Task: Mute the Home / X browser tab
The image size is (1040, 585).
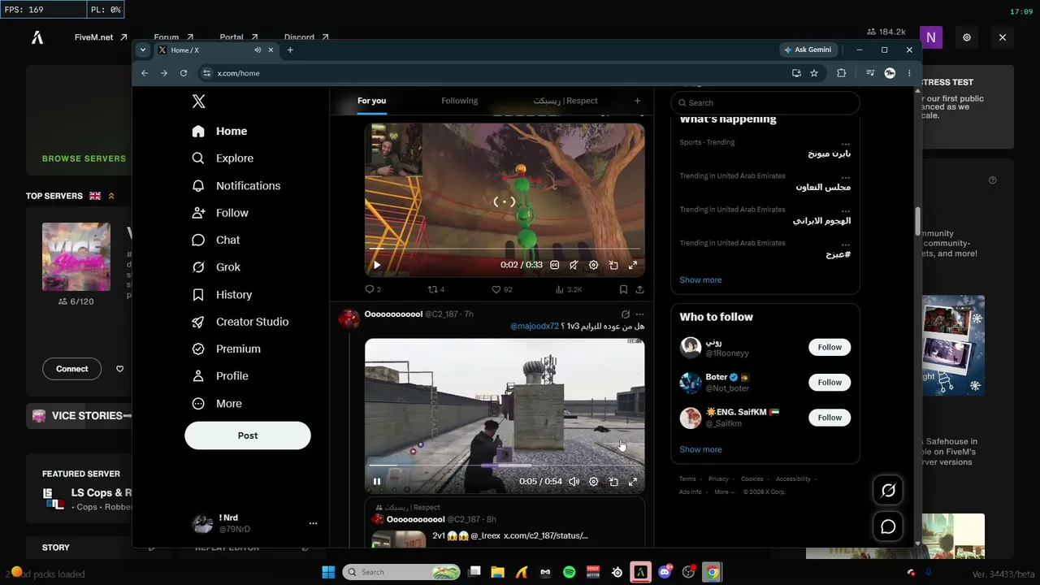Action: click(x=258, y=50)
